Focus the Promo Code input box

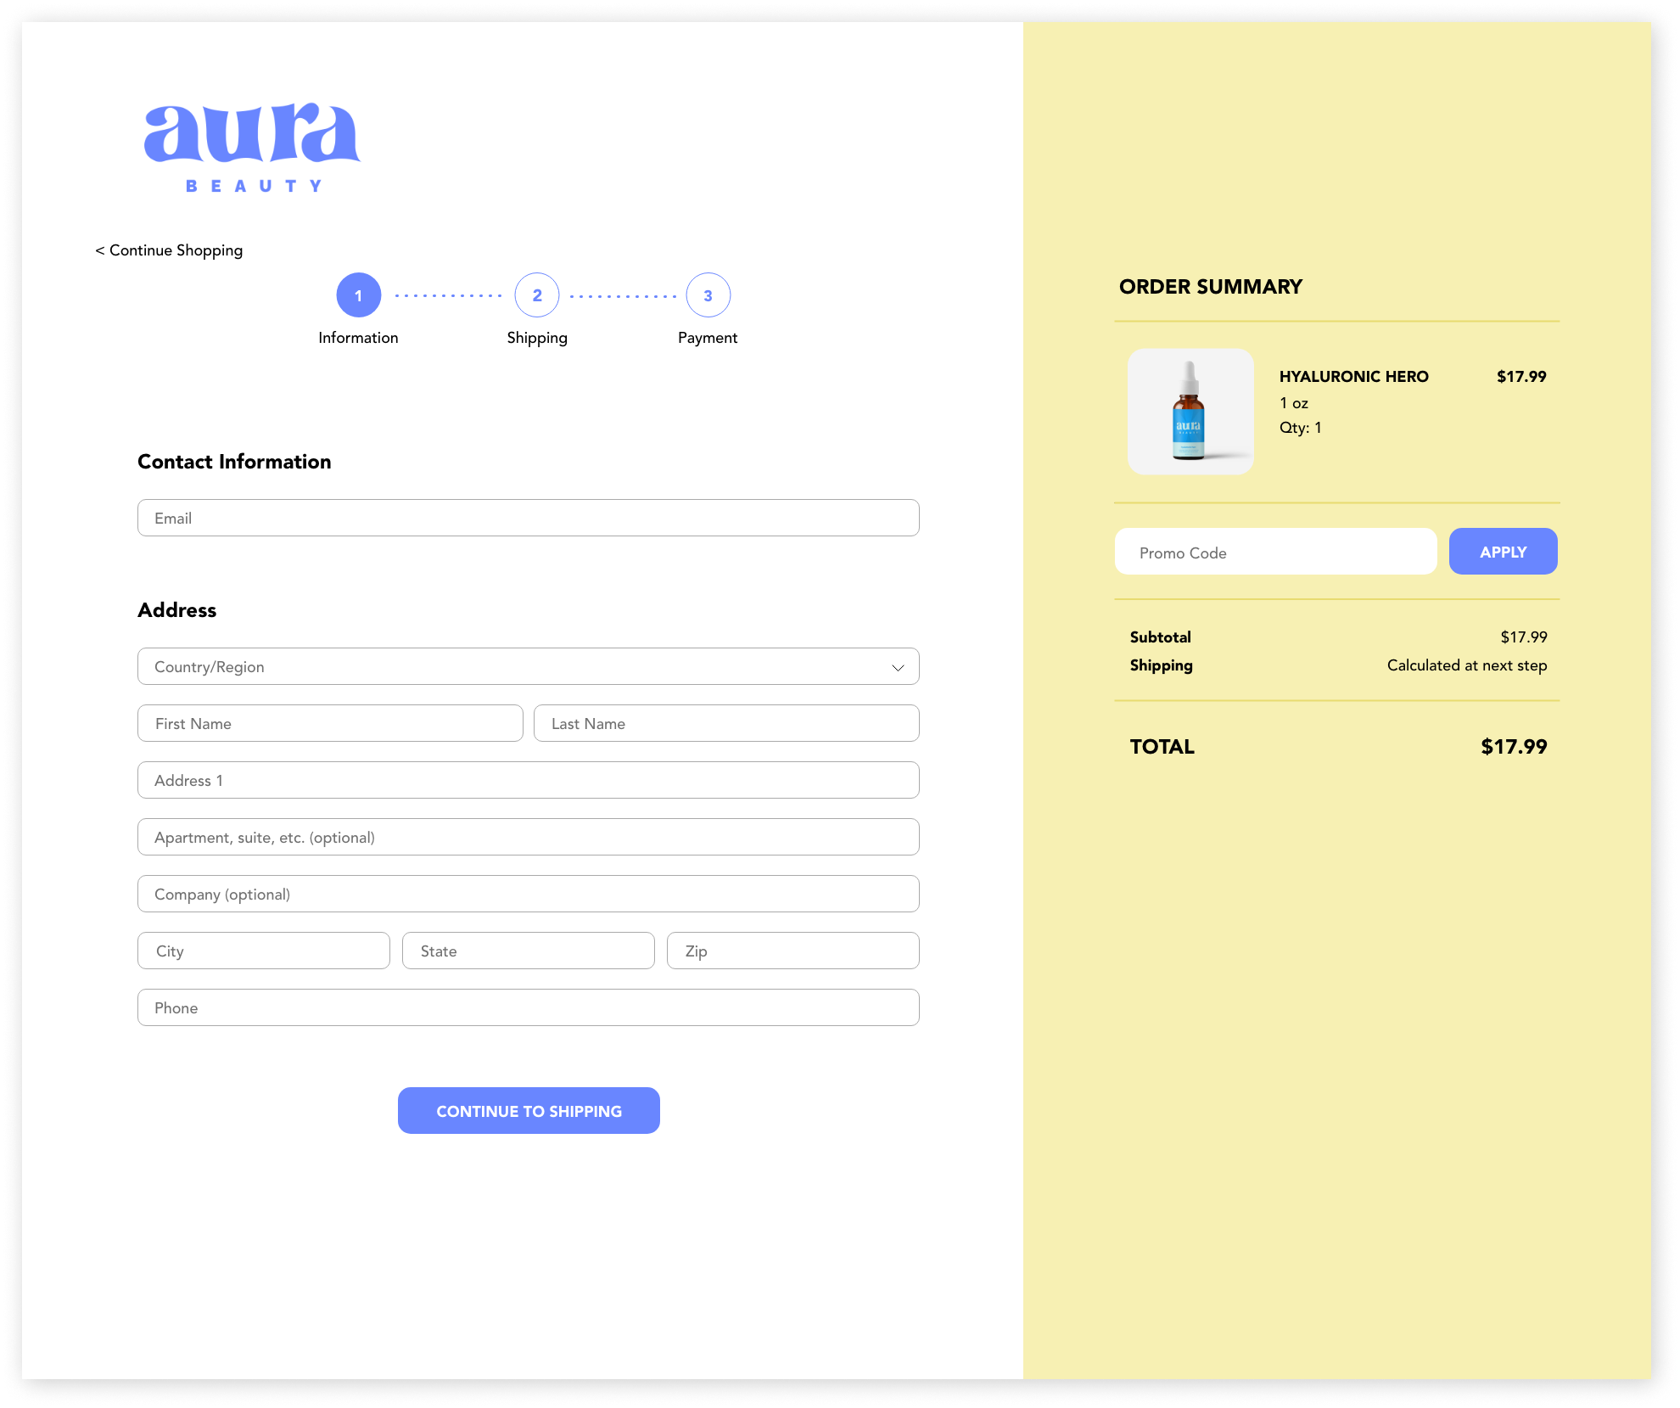tap(1274, 552)
